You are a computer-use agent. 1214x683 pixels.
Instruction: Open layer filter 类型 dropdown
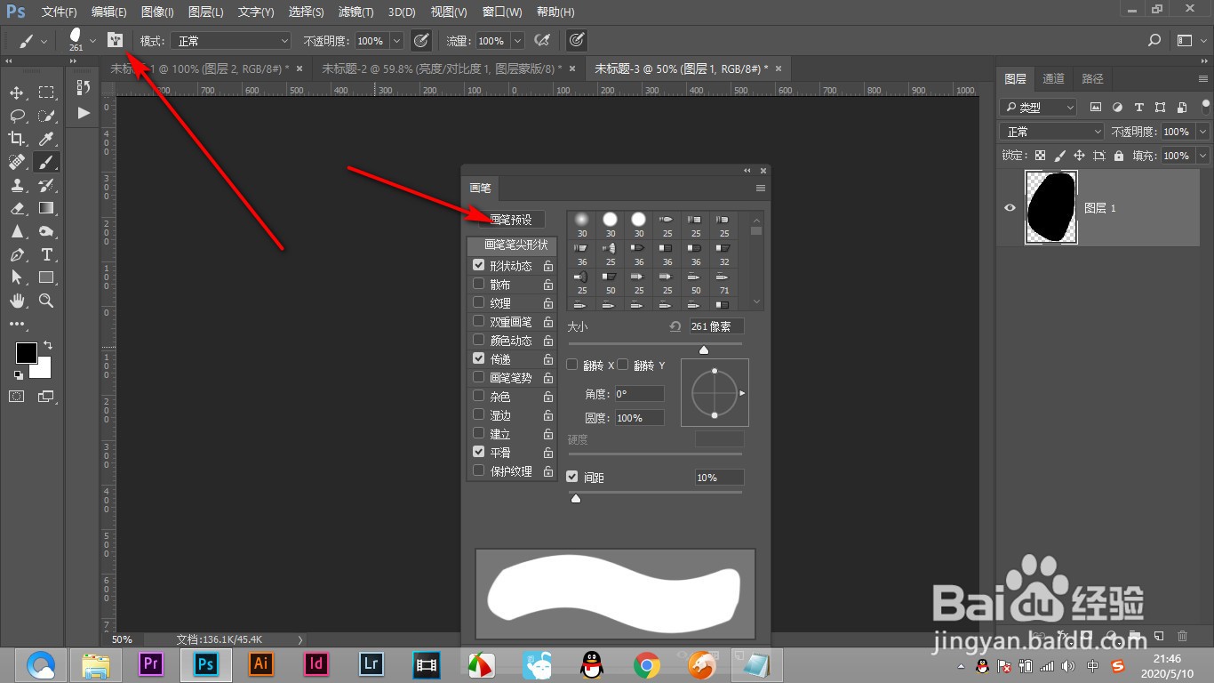click(x=1038, y=107)
